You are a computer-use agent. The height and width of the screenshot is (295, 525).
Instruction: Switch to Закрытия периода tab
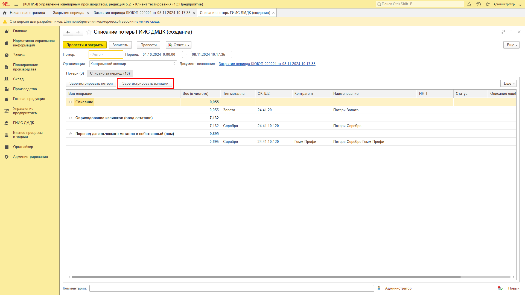coord(69,13)
